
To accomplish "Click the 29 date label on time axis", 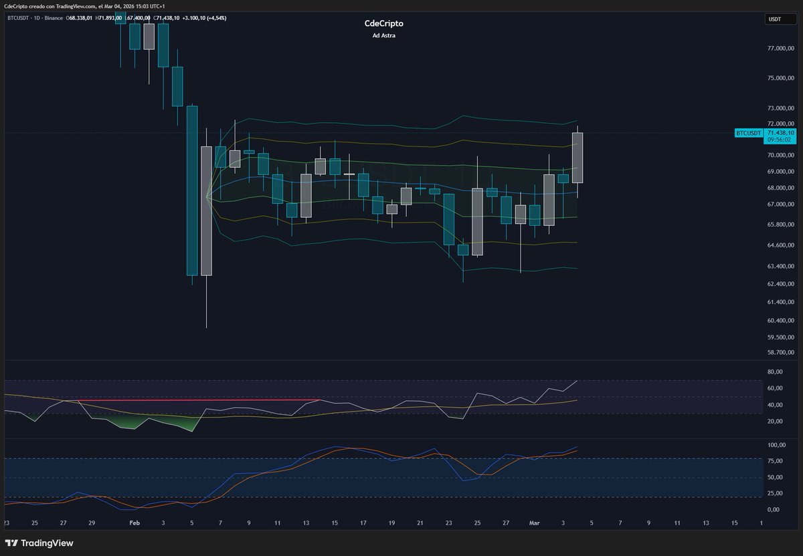I will (x=92, y=523).
